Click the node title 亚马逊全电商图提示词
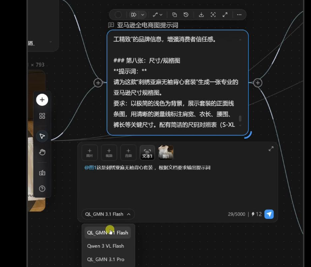Viewport: 311px width, 267px height. click(x=148, y=25)
